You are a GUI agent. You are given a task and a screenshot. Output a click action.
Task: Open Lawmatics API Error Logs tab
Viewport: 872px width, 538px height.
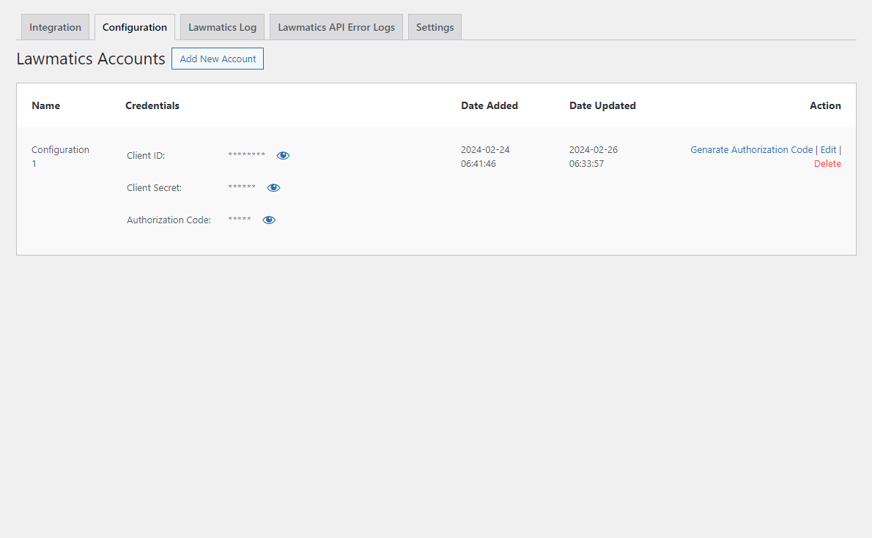[x=336, y=27]
